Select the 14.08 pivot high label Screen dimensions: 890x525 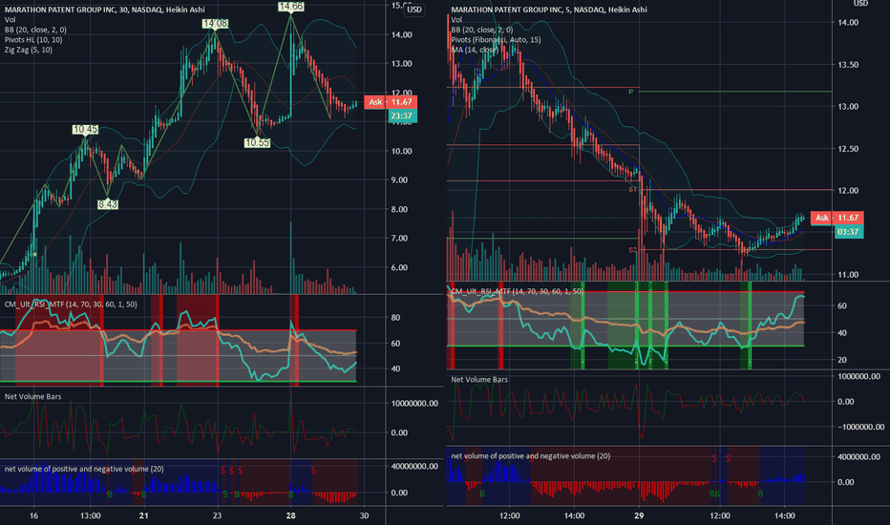(x=215, y=23)
